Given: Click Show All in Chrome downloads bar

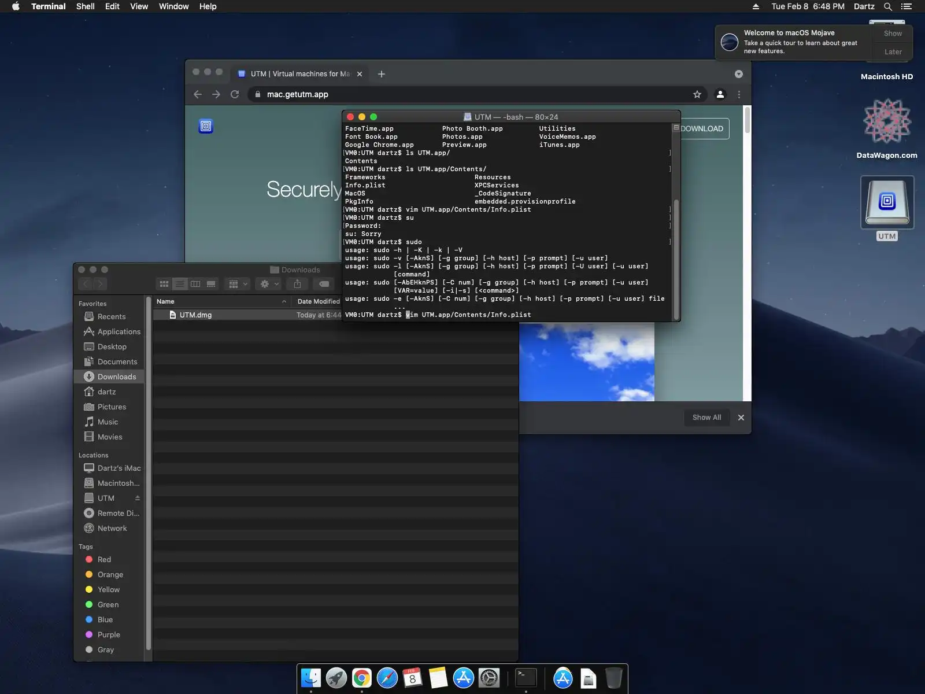Looking at the screenshot, I should click(x=706, y=418).
